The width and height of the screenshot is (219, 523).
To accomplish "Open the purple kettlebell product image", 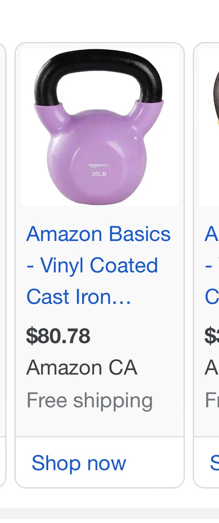I will pyautogui.click(x=100, y=127).
